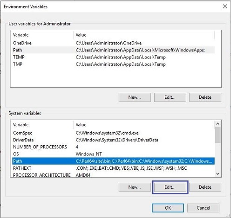
Task: Delete the selected system variable
Action: point(205,187)
